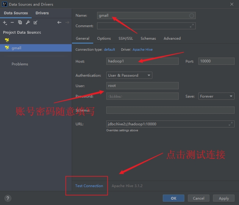Switch to the Schemas tab
This screenshot has height=205, width=239.
[148, 39]
